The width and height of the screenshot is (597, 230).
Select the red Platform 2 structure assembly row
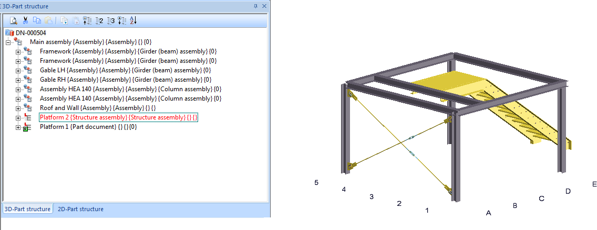pyautogui.click(x=118, y=118)
